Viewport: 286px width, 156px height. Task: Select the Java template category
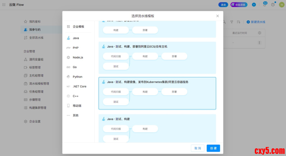coord(76,38)
